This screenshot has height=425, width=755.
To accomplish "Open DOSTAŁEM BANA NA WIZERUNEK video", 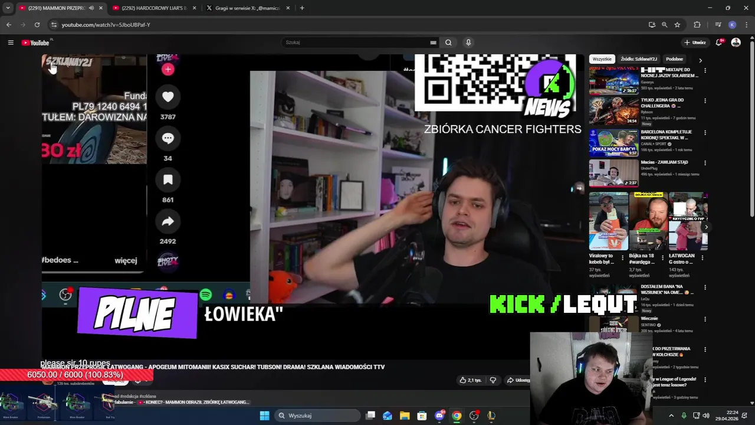I will pos(667,289).
